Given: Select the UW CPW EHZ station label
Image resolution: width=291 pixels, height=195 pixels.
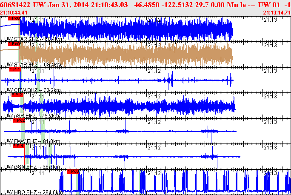Looking at the screenshot, I should [x=32, y=90].
